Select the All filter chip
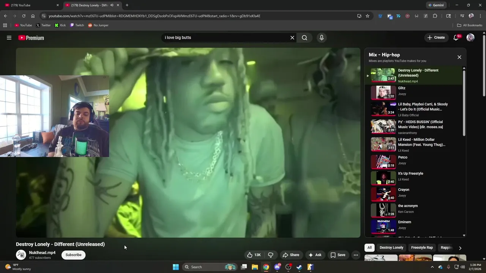 369,248
